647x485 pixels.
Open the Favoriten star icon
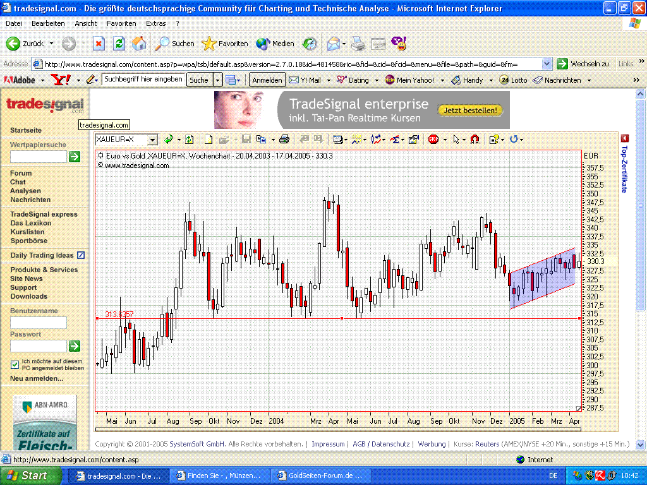click(x=209, y=44)
